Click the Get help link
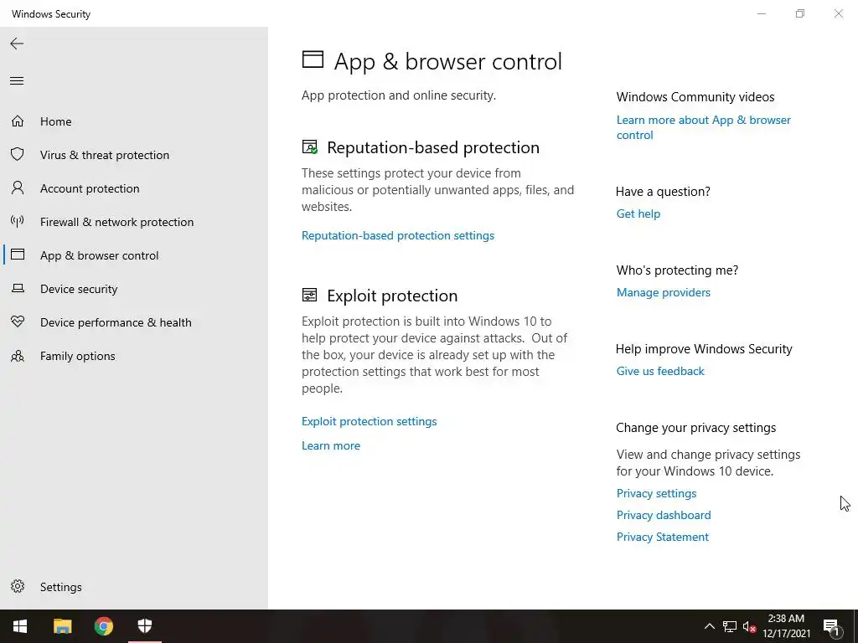The image size is (858, 643). [638, 213]
